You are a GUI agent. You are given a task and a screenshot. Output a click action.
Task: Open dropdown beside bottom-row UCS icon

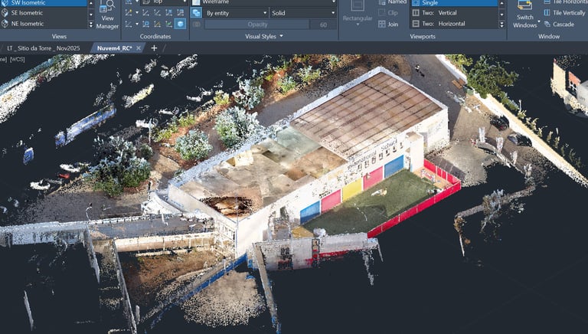[137, 24]
